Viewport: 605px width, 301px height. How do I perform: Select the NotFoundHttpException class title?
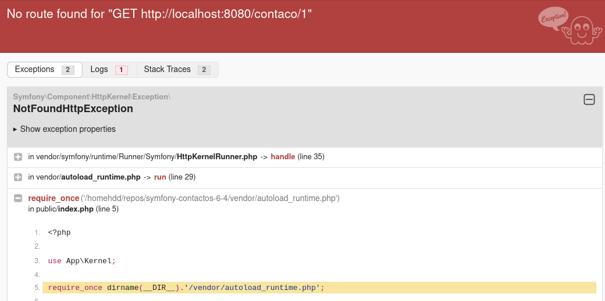point(73,109)
